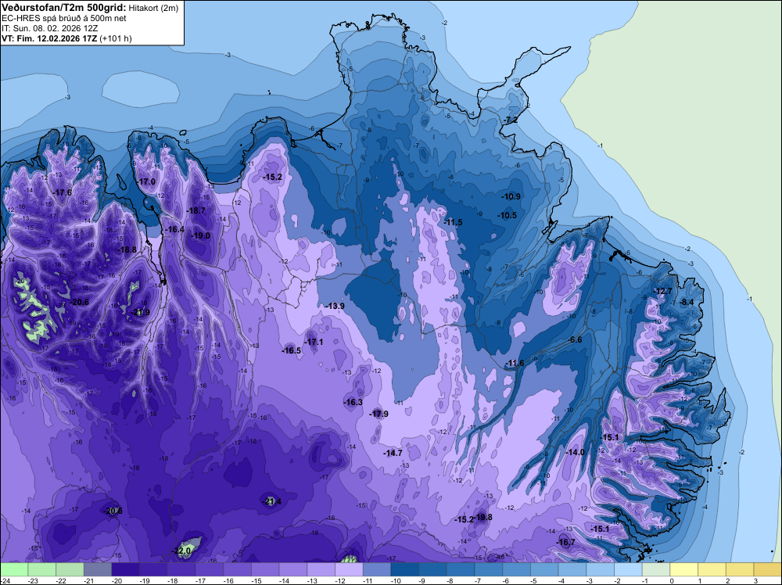
Task: Select the -16.4 temperature value
Action: (174, 229)
